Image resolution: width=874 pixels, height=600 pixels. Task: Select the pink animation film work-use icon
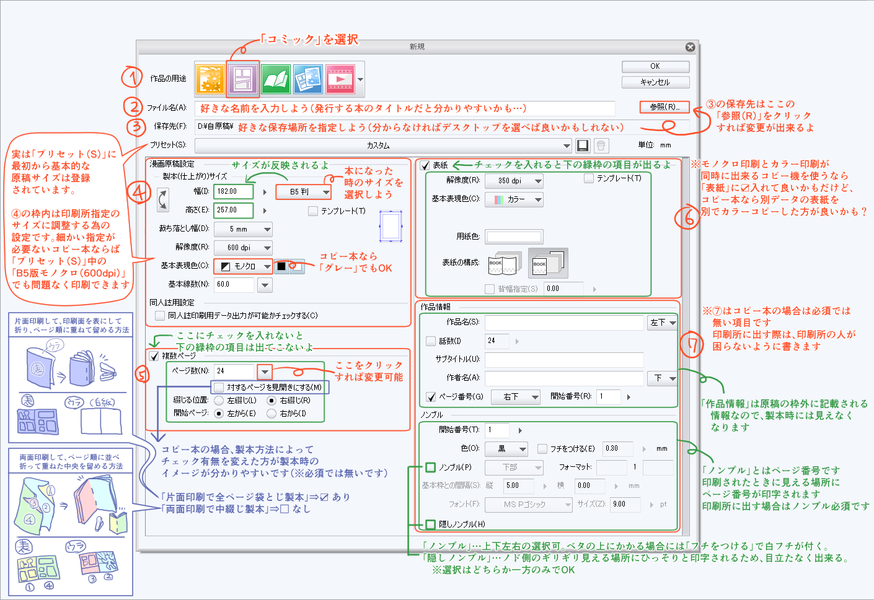(x=340, y=79)
